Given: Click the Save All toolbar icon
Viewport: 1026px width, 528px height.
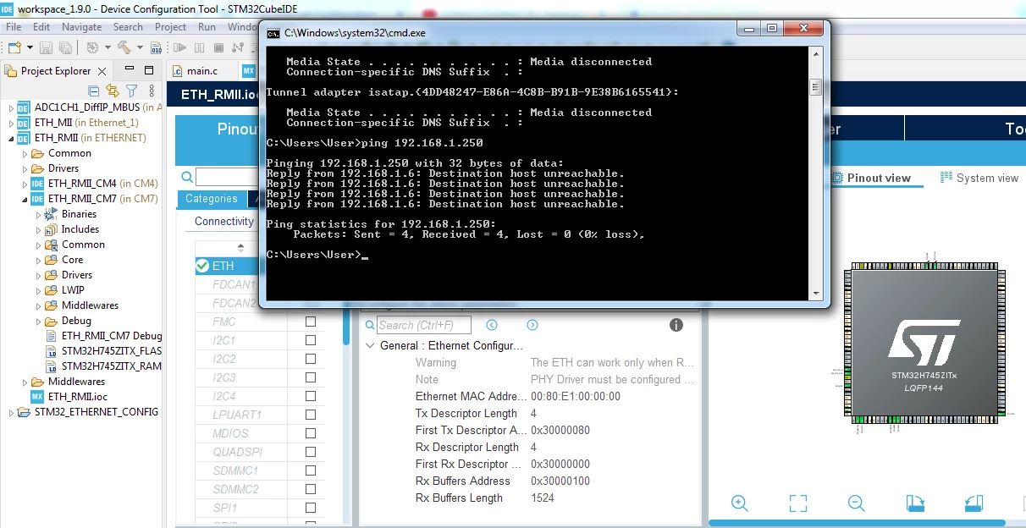Looking at the screenshot, I should (65, 48).
